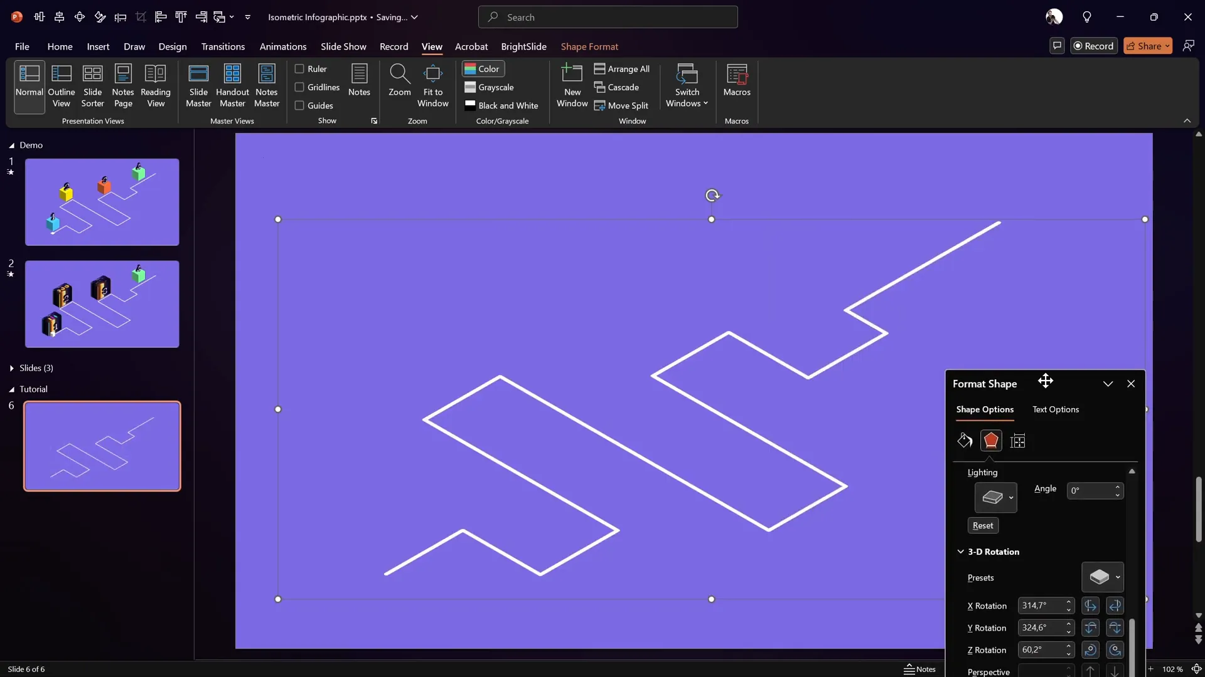This screenshot has width=1205, height=677.
Task: Open the Insert tab
Action: [98, 46]
